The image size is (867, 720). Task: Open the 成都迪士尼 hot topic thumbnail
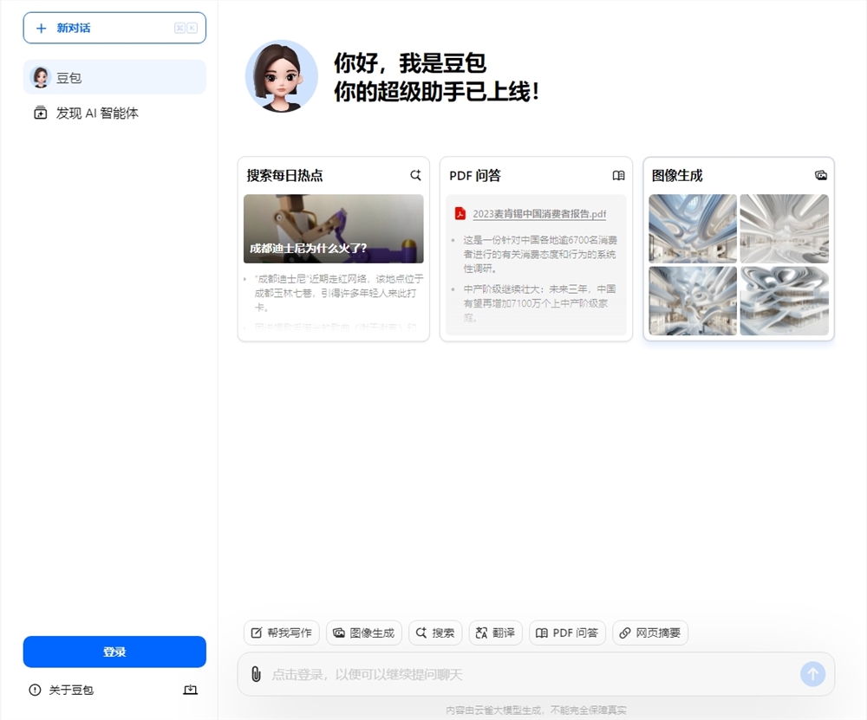coord(333,228)
